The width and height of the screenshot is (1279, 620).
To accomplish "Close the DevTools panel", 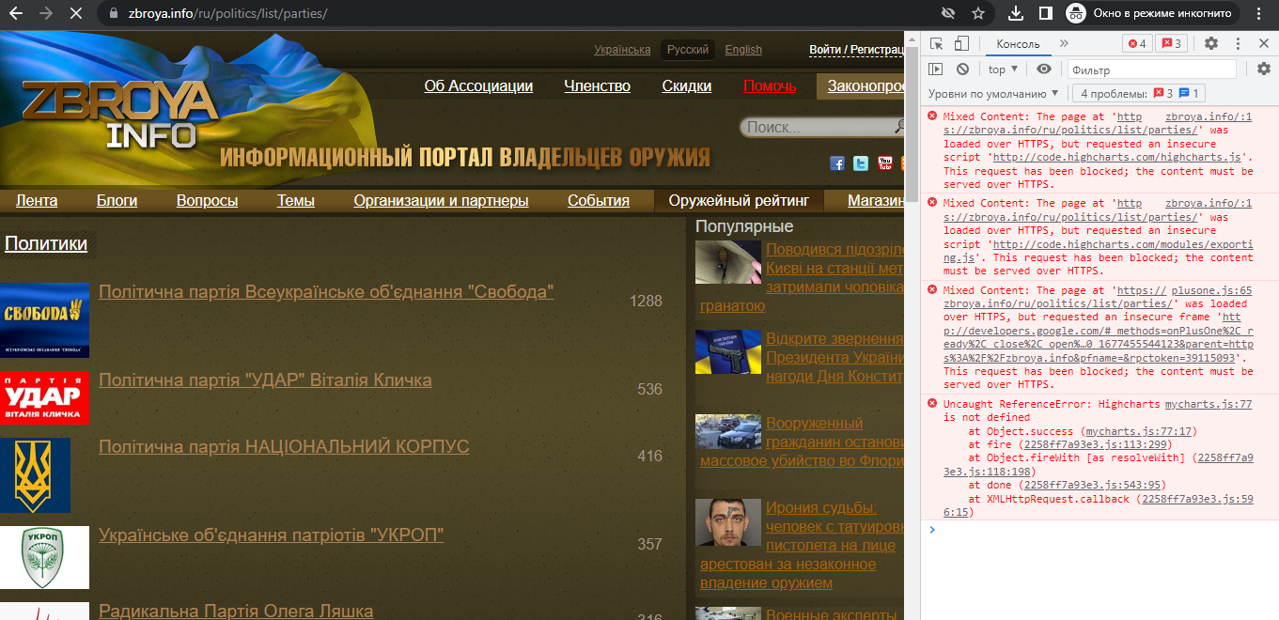I will 1263,43.
